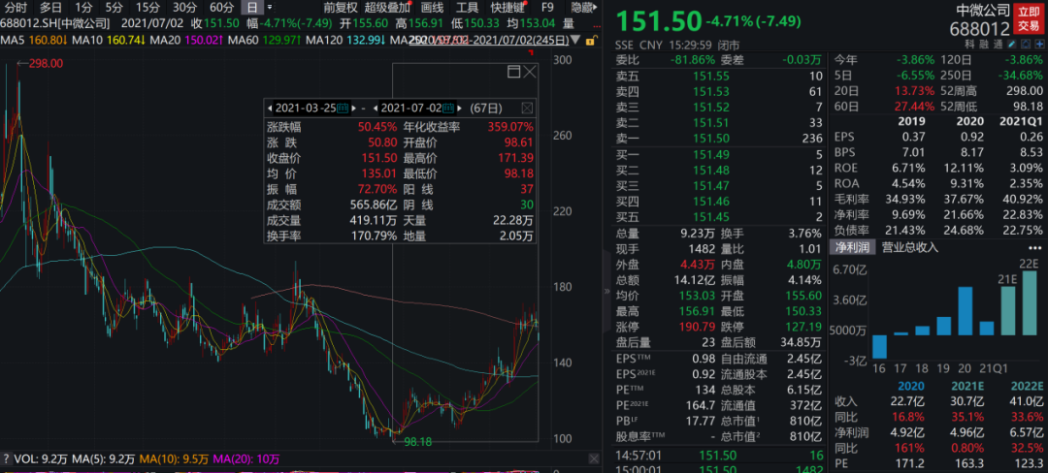The width and height of the screenshot is (1048, 473).
Task: Click the question mark icon near VOL
Action: [x=6, y=459]
